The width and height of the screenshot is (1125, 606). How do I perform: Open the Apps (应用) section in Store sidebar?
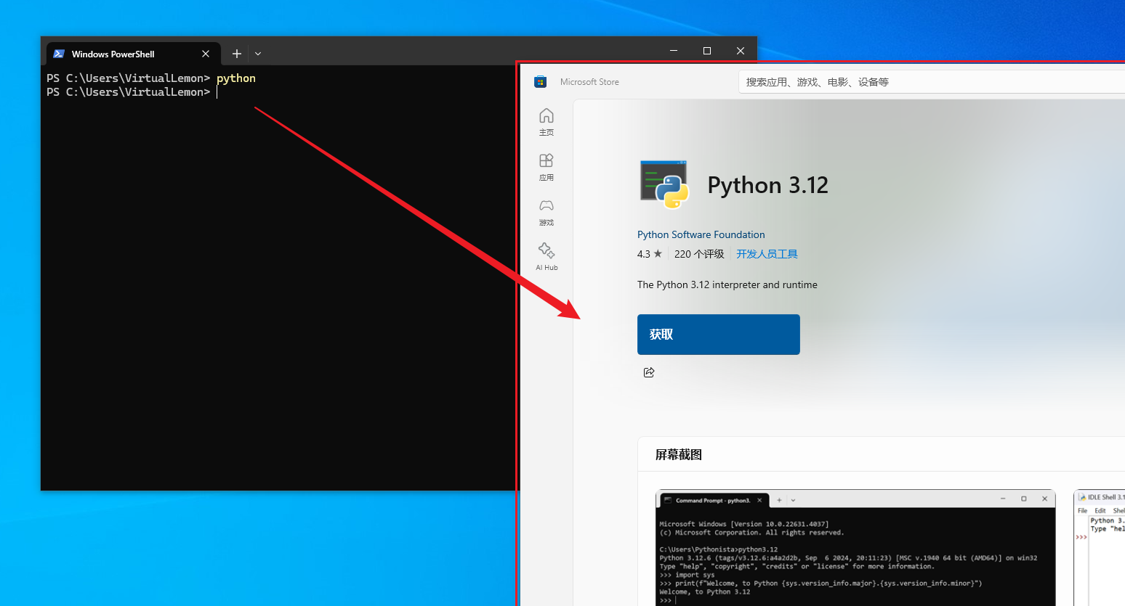(x=547, y=167)
